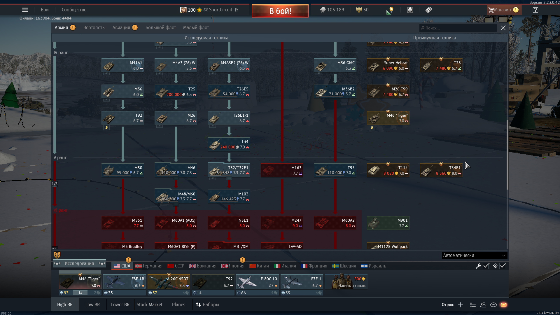
Task: Click the research tree vertical scrollbar
Action: [x=507, y=155]
